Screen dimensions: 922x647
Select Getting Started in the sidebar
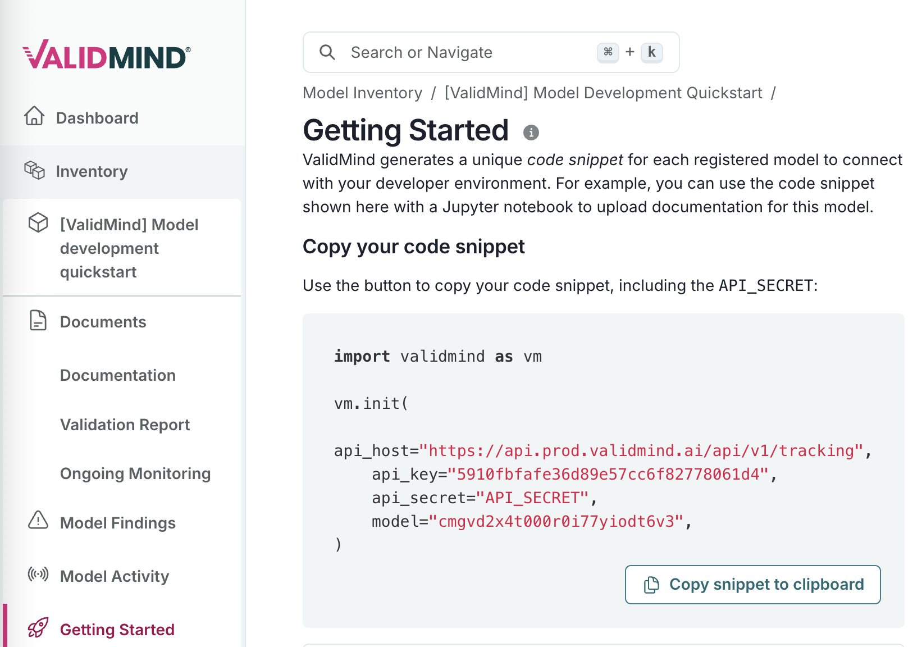(x=117, y=629)
